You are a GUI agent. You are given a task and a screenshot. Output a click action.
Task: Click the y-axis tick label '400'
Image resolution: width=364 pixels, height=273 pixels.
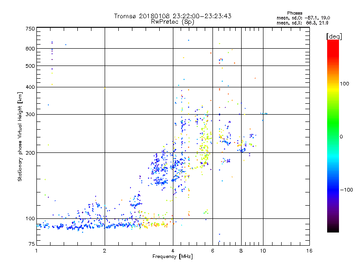click(30, 87)
